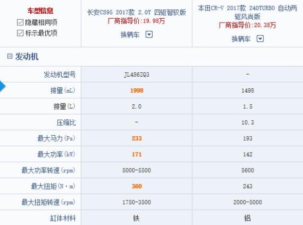Click the 最大马力(Ps) parameter label

pyautogui.click(x=56, y=138)
